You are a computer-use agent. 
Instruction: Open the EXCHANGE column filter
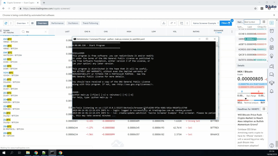[218, 32]
